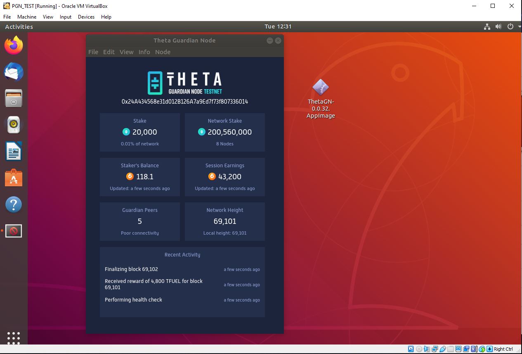Click the Staker's Balance value 118.1
Screen dimensions: 522x354
click(x=145, y=177)
